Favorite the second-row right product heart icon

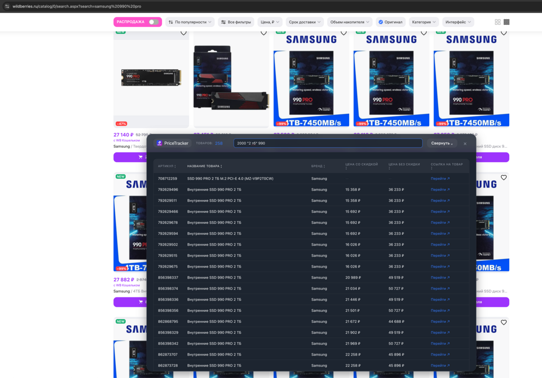[504, 178]
